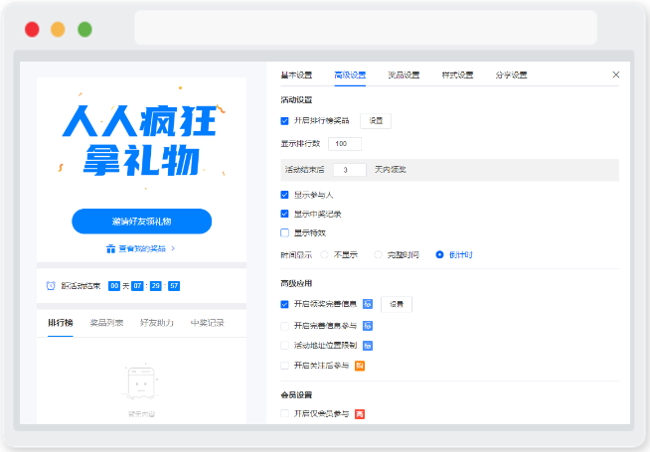The image size is (650, 452).
Task: Toggle the 显示参与人 checkbox
Action: pos(285,195)
